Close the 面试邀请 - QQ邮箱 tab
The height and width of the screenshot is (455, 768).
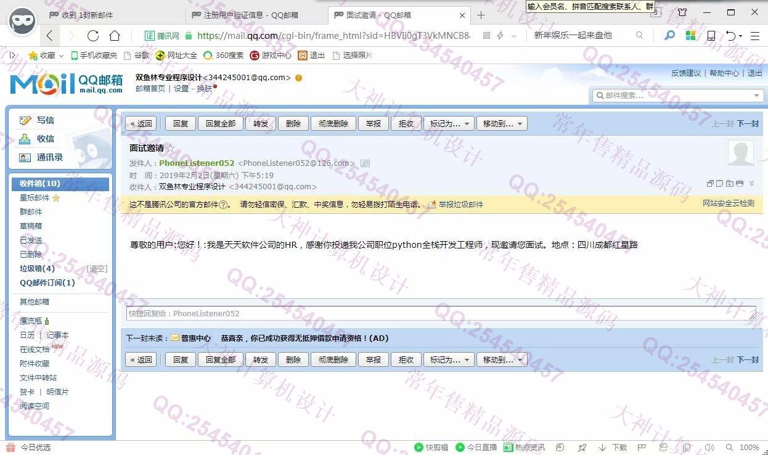462,15
